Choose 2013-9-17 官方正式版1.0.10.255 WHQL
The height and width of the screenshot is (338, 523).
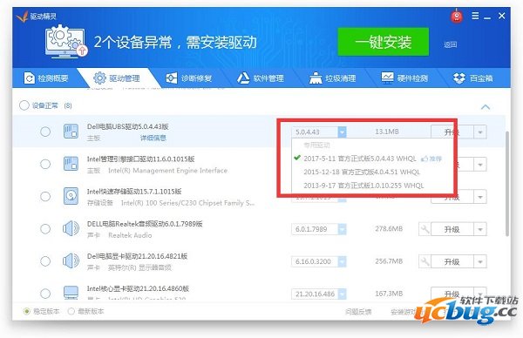363,186
